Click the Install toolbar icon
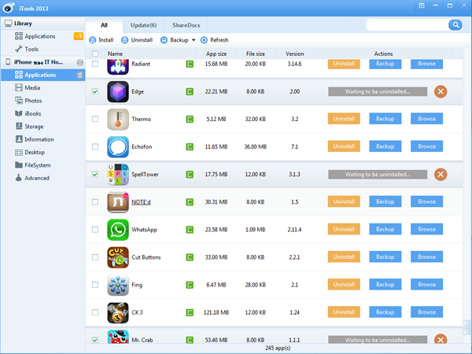Image resolution: width=472 pixels, height=354 pixels. point(94,39)
